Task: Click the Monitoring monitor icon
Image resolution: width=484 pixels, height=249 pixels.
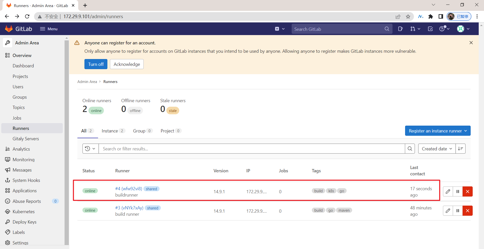Action: point(8,159)
